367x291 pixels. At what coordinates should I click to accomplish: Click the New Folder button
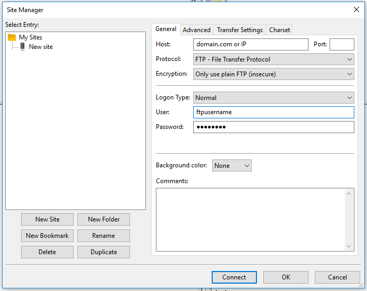pyautogui.click(x=104, y=219)
